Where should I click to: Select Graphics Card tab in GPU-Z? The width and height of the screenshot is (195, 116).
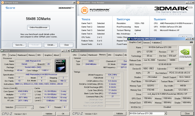pos(135,42)
